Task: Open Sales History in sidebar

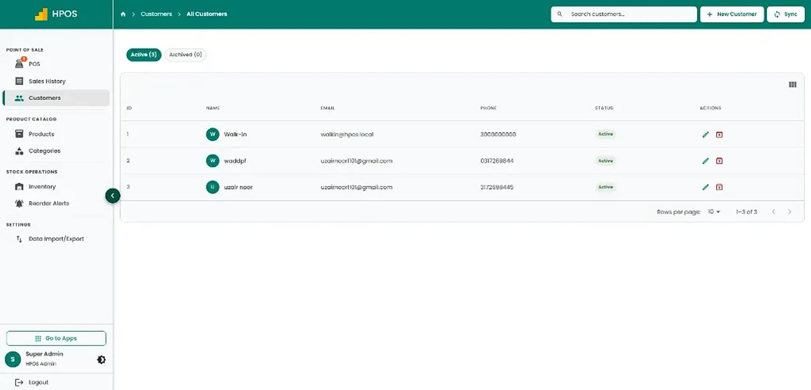Action: coord(56,81)
